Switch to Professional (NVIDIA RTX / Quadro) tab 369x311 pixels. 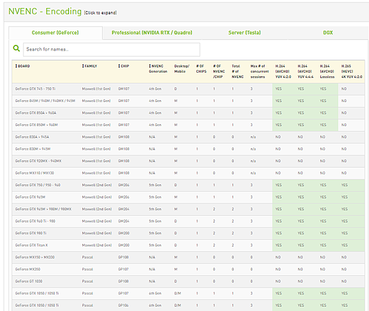pyautogui.click(x=152, y=33)
